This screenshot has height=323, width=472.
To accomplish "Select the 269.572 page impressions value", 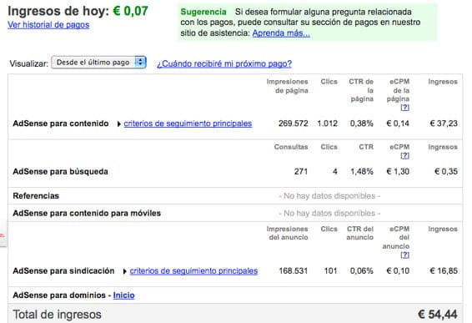I will pos(294,124).
